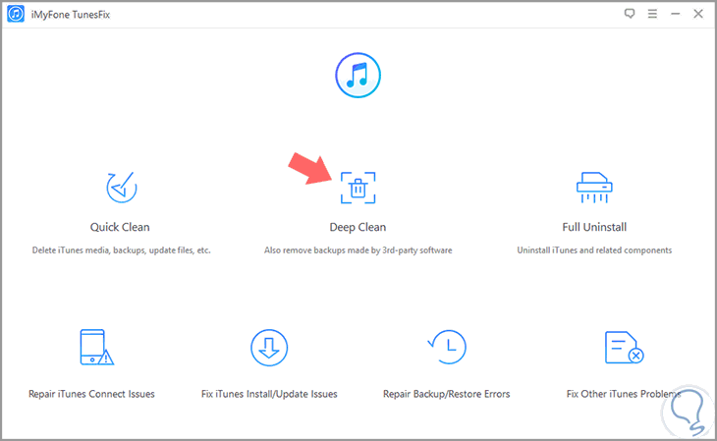This screenshot has width=717, height=441.
Task: Close the TunesFix window
Action: click(x=698, y=14)
